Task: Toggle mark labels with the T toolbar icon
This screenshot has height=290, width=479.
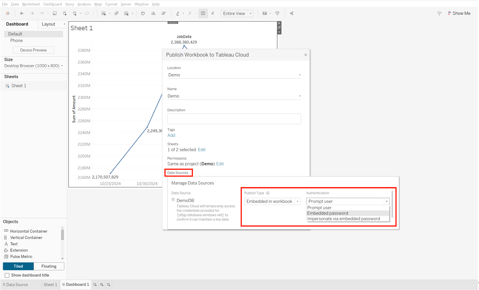Action: point(203,13)
